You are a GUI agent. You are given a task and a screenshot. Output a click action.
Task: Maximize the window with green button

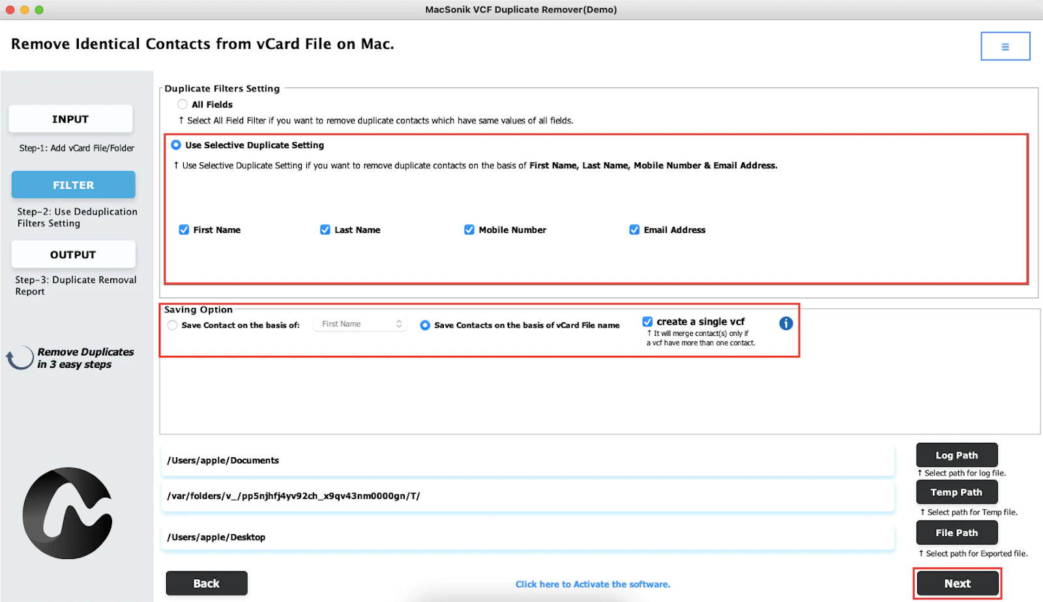[39, 10]
